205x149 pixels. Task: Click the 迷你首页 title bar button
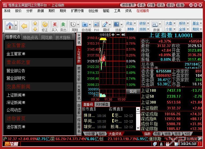coord(128,5)
